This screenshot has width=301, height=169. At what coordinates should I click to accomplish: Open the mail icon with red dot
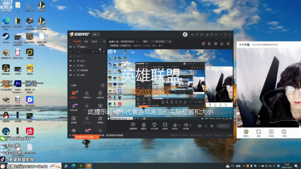(x=197, y=35)
